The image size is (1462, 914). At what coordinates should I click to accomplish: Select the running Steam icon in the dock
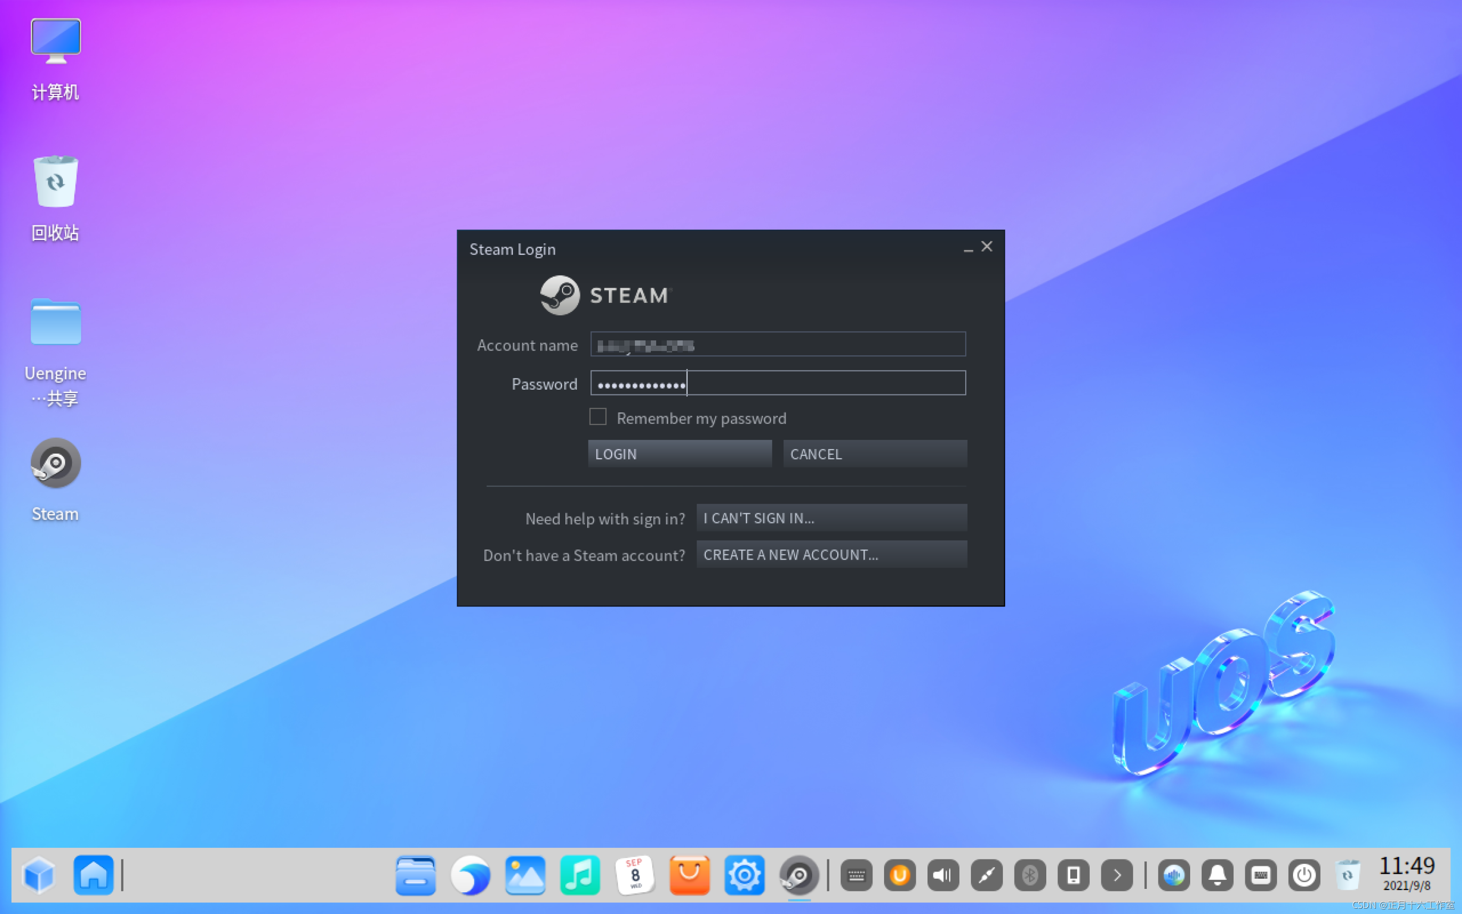(799, 875)
